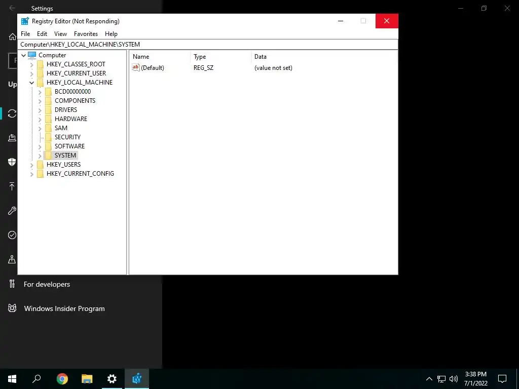
Task: Open the Favorites menu in Registry Editor
Action: [86, 34]
